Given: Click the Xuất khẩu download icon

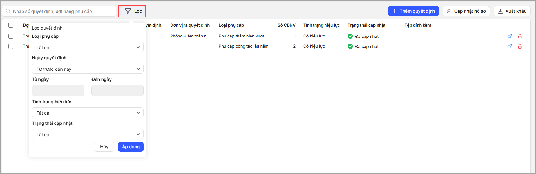Looking at the screenshot, I should coord(500,11).
